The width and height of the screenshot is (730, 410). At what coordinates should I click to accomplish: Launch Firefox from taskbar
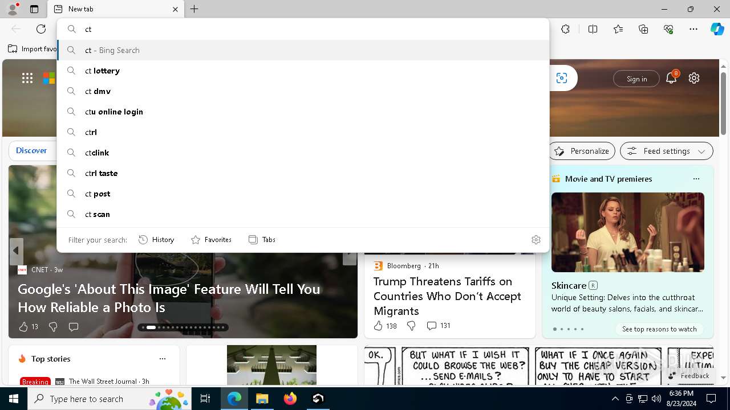[x=290, y=399]
